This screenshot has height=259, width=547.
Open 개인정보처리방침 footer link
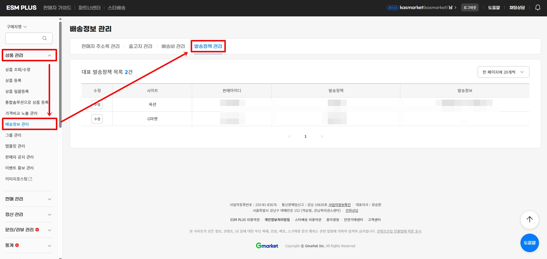click(x=277, y=220)
